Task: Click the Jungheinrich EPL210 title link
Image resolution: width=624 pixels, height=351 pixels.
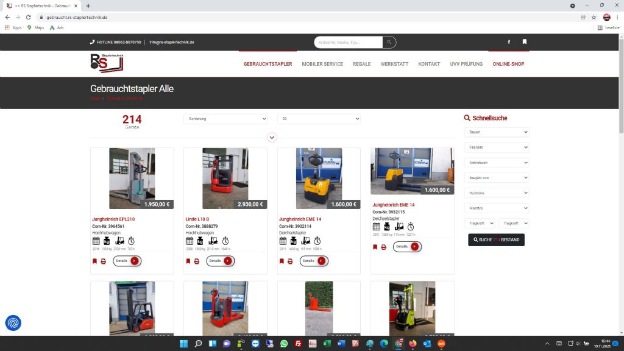Action: click(x=113, y=219)
